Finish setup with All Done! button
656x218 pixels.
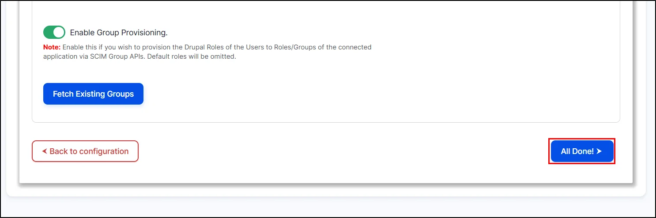point(582,151)
